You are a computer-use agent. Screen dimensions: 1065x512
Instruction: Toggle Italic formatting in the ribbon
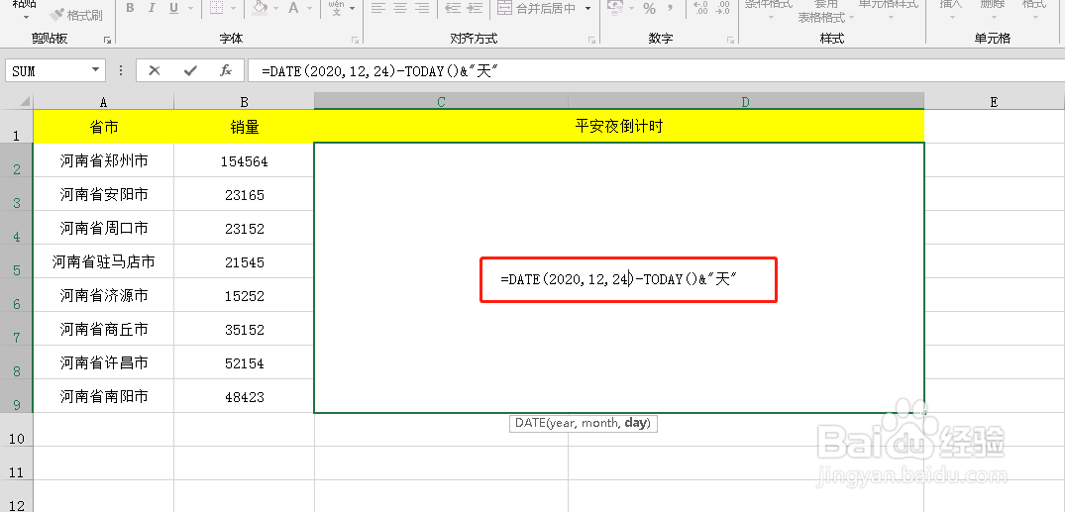coord(152,8)
